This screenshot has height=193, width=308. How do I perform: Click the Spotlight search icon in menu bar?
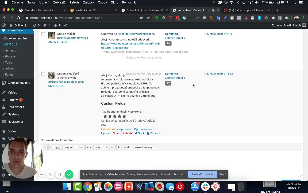point(294,2)
